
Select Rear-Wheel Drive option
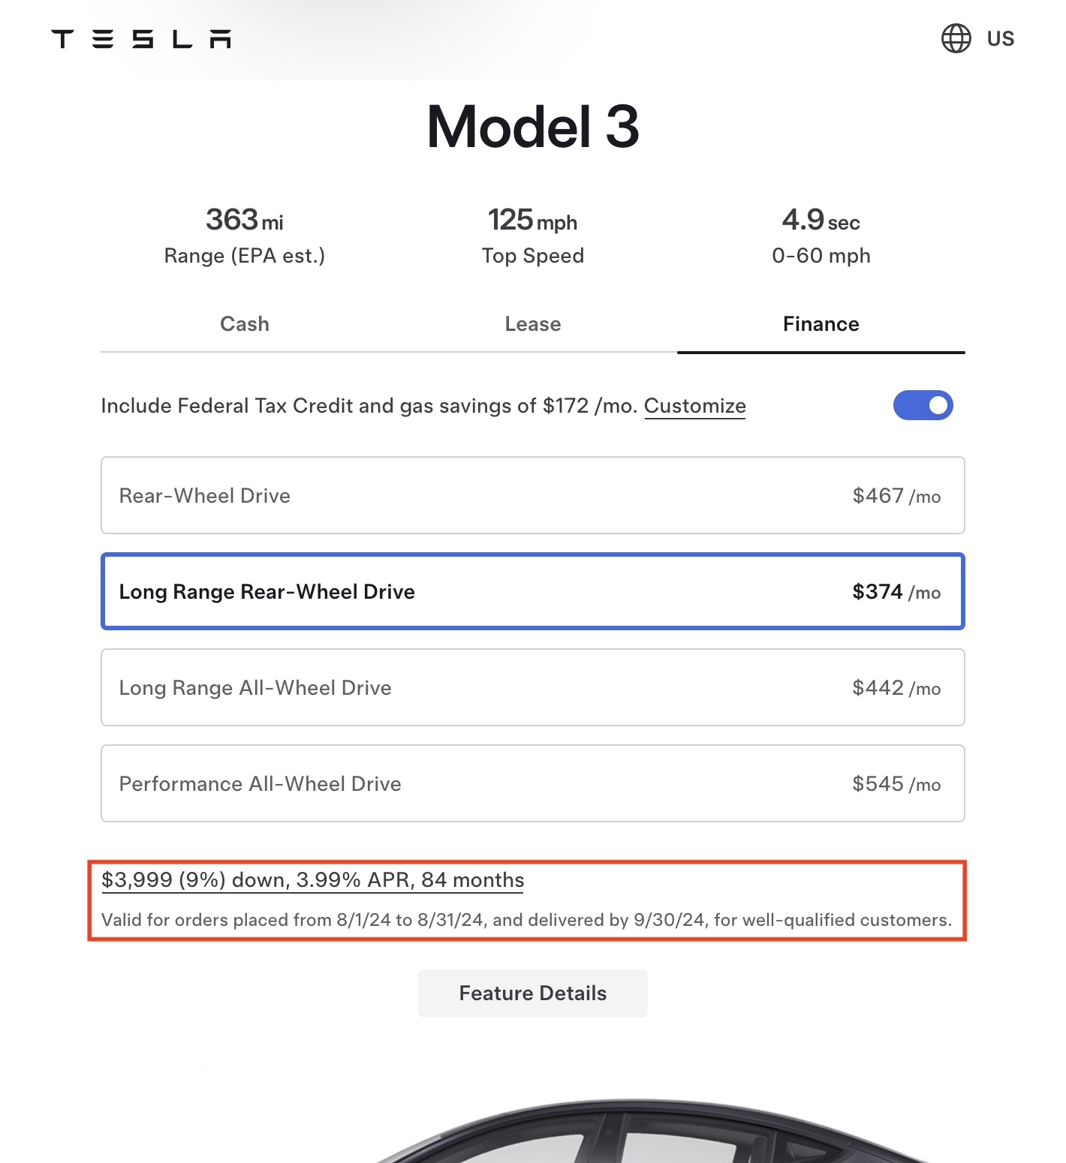[x=533, y=495]
